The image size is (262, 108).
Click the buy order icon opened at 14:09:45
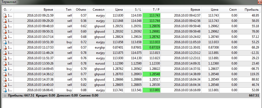pos(5,69)
